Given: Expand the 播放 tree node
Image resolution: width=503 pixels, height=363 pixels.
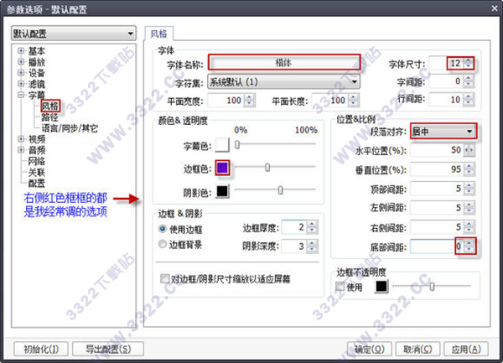Looking at the screenshot, I should point(21,61).
